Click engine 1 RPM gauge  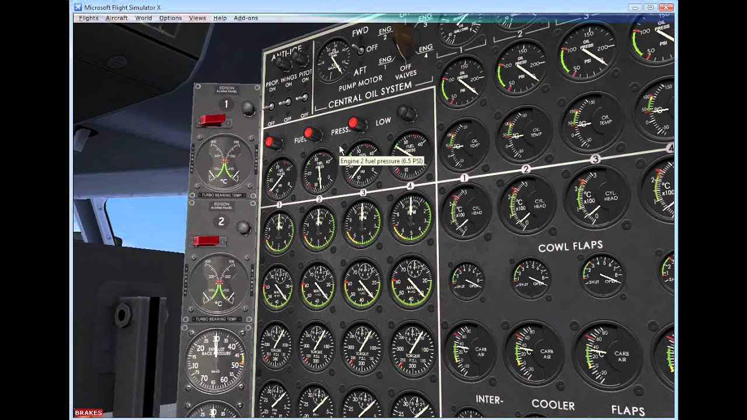278,233
